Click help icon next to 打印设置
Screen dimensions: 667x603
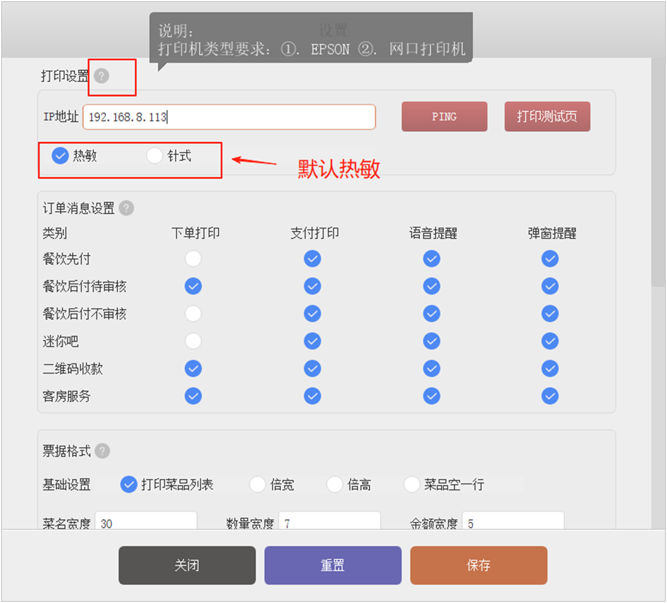[x=102, y=76]
